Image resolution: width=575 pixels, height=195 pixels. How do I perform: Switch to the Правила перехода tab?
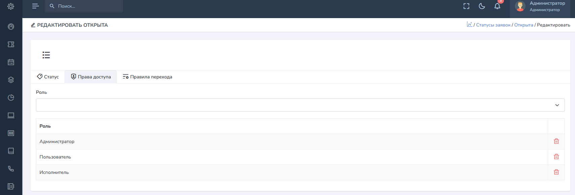(x=147, y=77)
